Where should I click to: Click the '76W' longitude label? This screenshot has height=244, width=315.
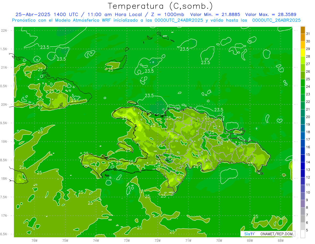[34, 240]
